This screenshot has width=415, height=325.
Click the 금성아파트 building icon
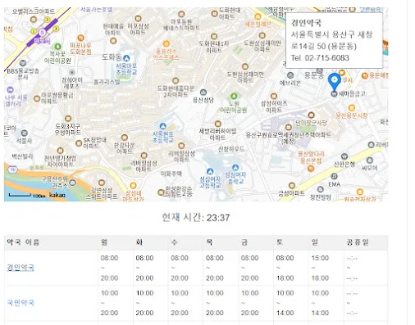coord(292,186)
